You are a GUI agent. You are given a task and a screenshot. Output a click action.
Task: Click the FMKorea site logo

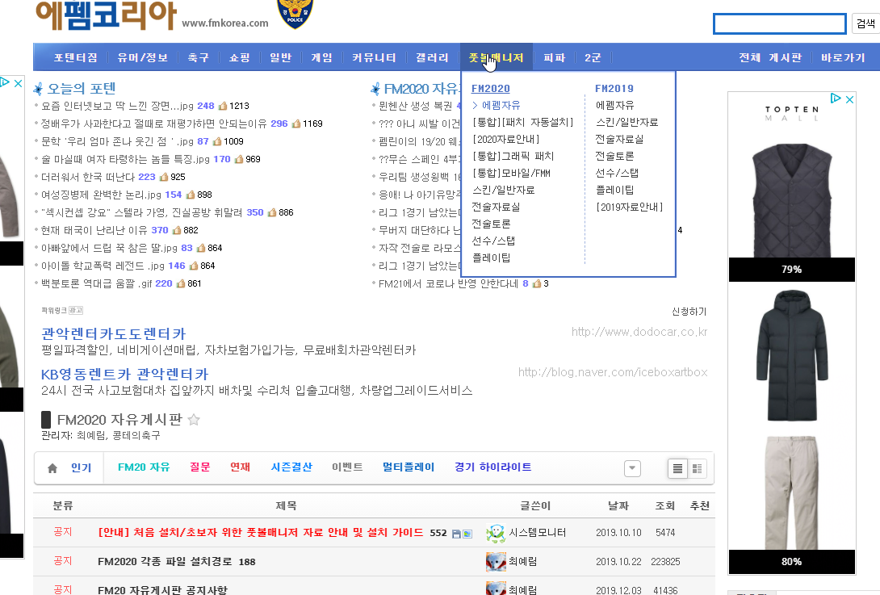pyautogui.click(x=106, y=15)
